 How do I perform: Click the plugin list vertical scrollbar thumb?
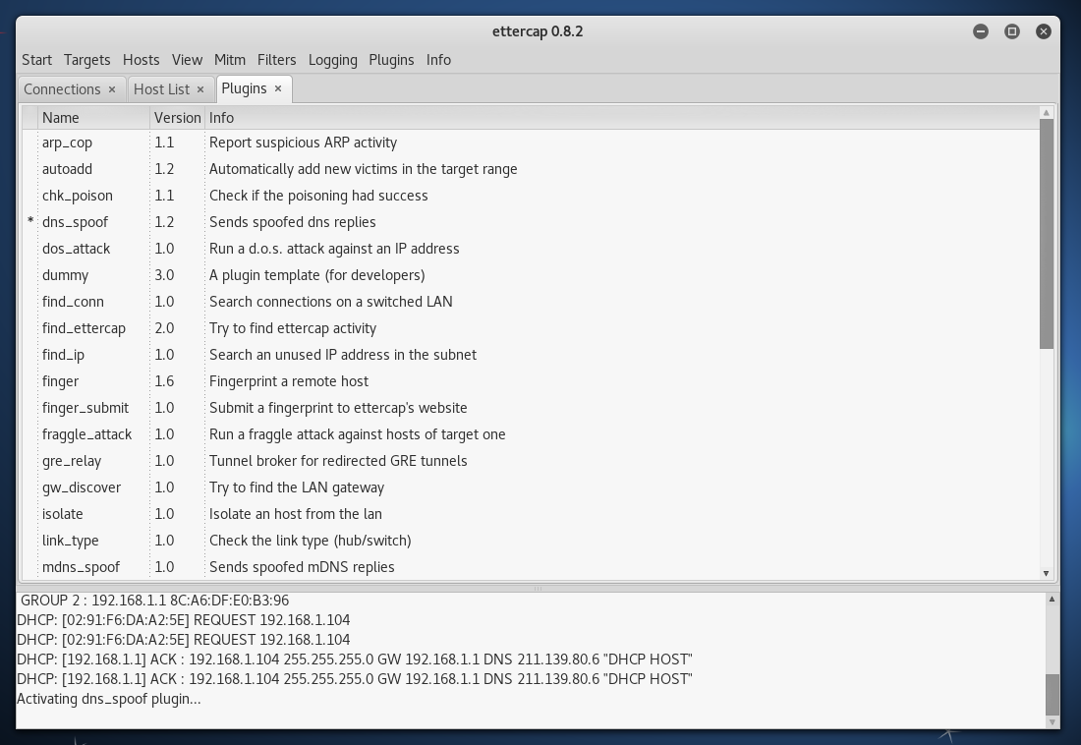click(x=1046, y=234)
